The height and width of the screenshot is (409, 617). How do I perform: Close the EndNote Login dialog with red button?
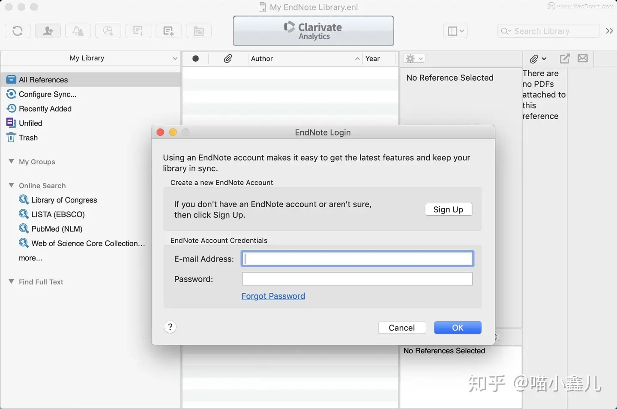[161, 132]
